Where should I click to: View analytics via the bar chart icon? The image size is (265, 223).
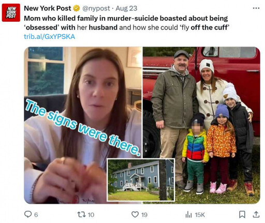coord(188,215)
